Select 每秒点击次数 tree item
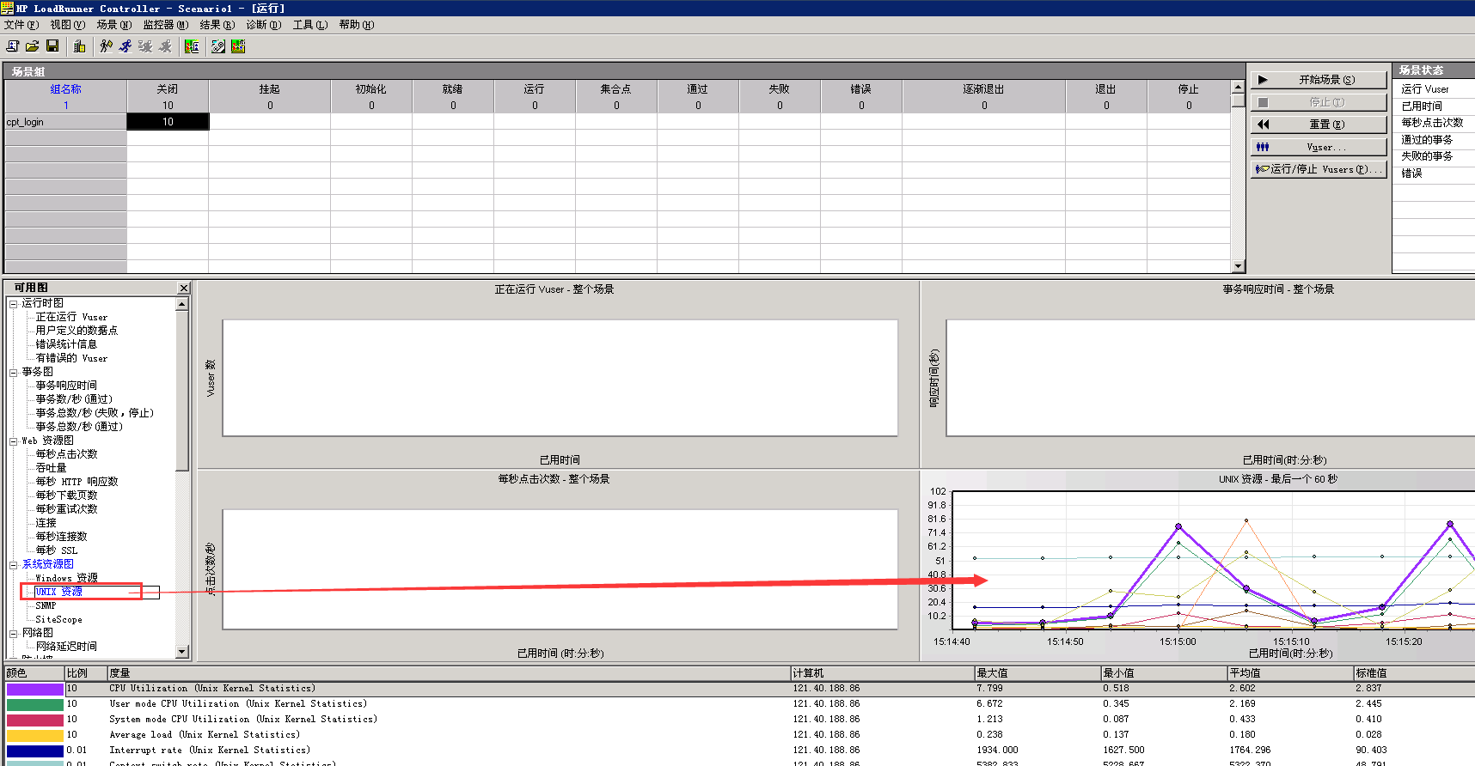Viewport: 1475px width, 766px height. tap(66, 454)
